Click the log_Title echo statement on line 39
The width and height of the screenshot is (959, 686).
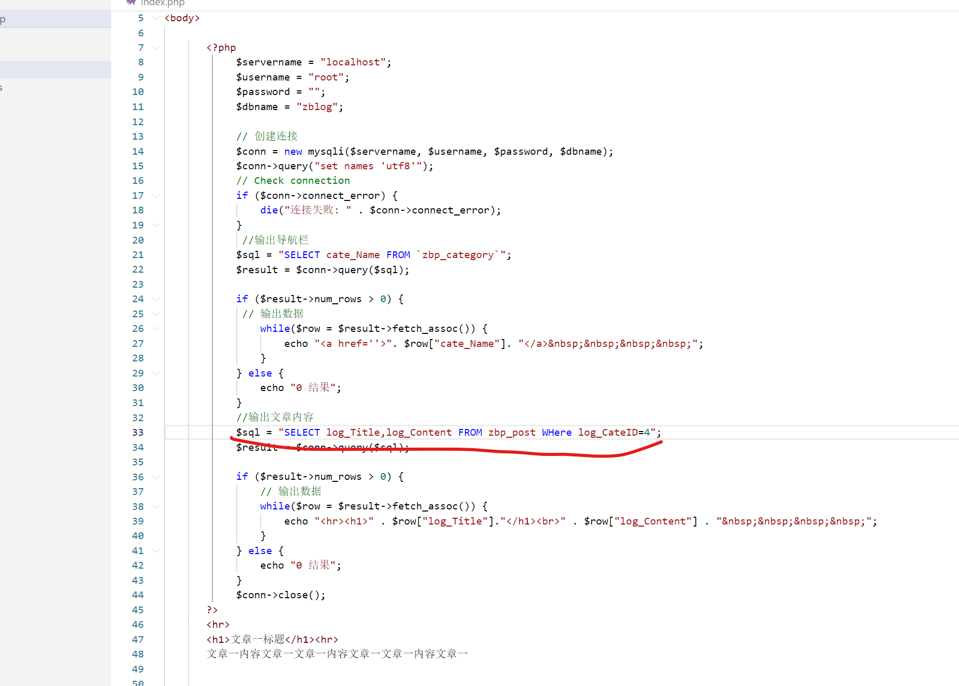[581, 521]
